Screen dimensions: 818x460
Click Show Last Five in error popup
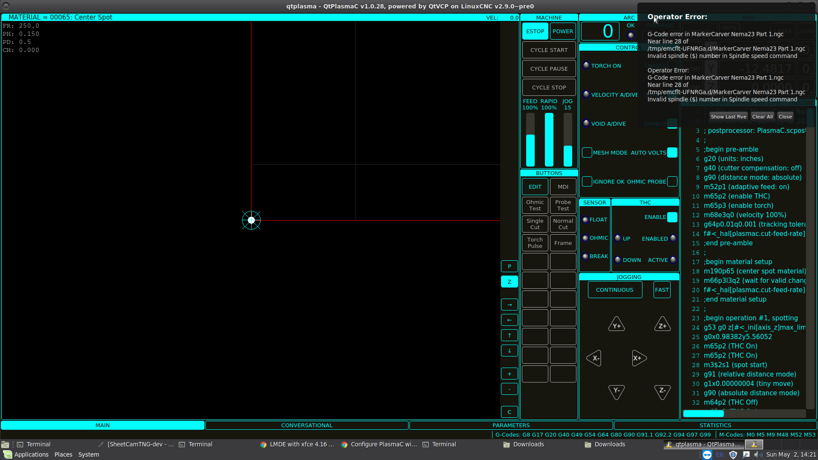728,117
